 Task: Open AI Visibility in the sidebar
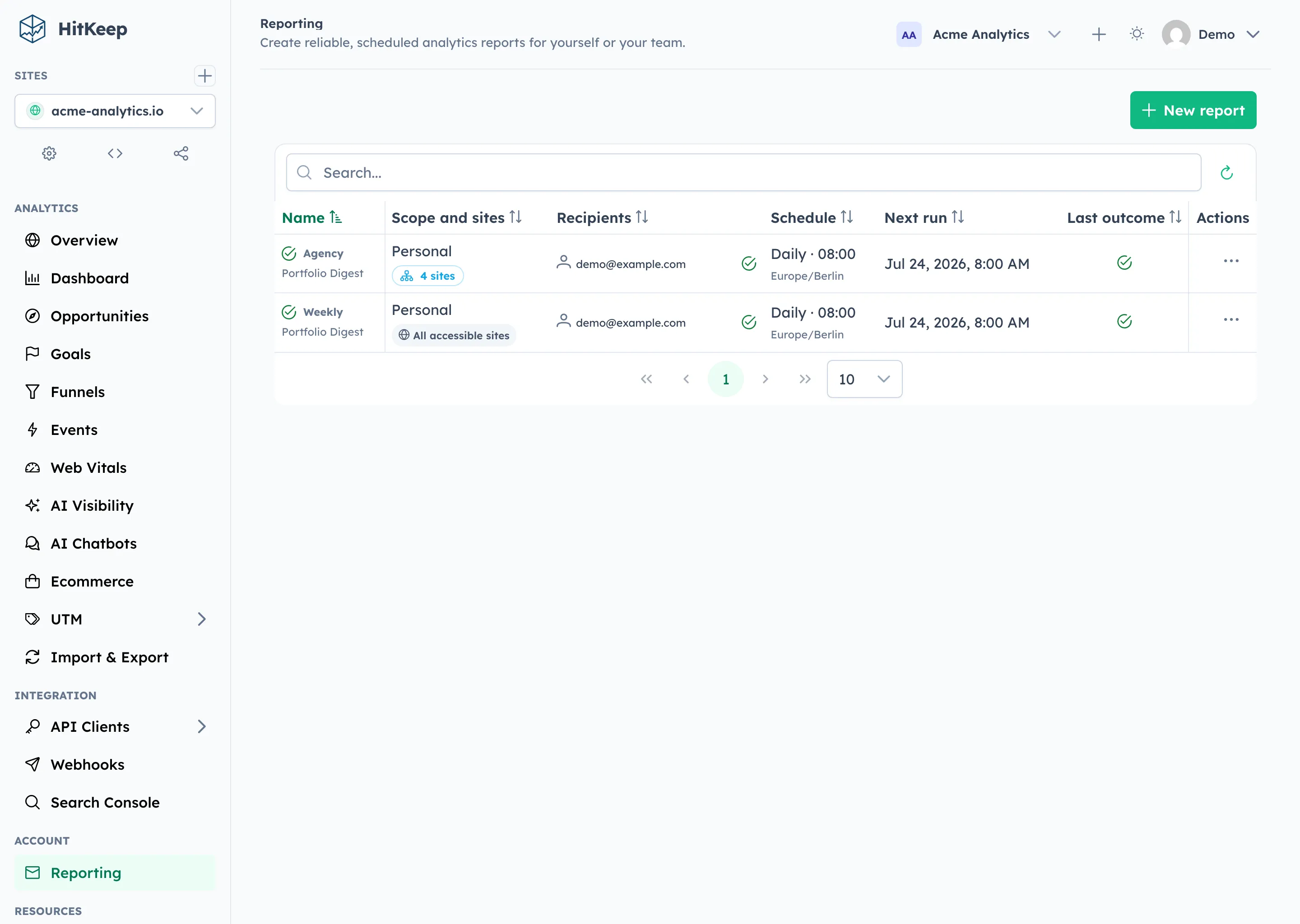pyautogui.click(x=115, y=505)
